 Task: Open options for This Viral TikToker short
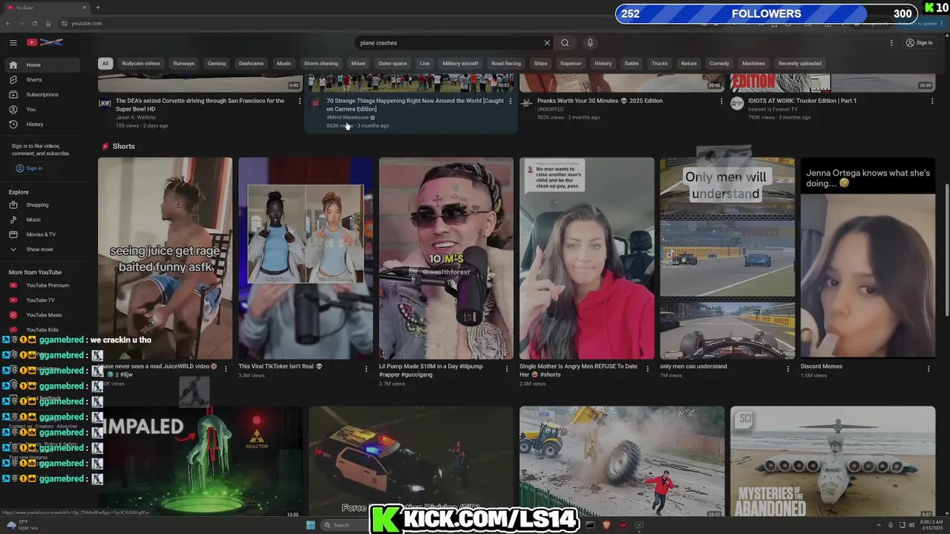coord(366,369)
